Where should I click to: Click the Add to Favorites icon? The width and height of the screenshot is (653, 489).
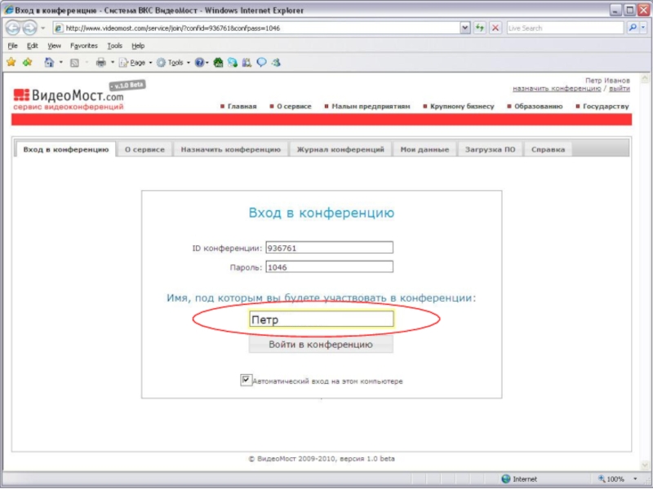(28, 62)
